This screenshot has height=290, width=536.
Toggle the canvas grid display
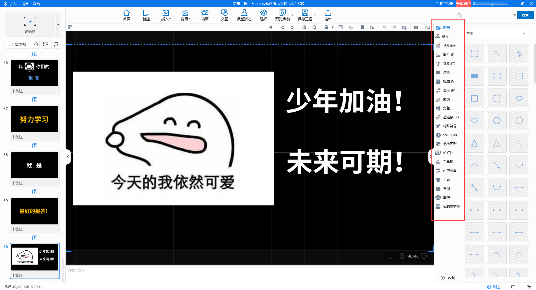(340, 27)
